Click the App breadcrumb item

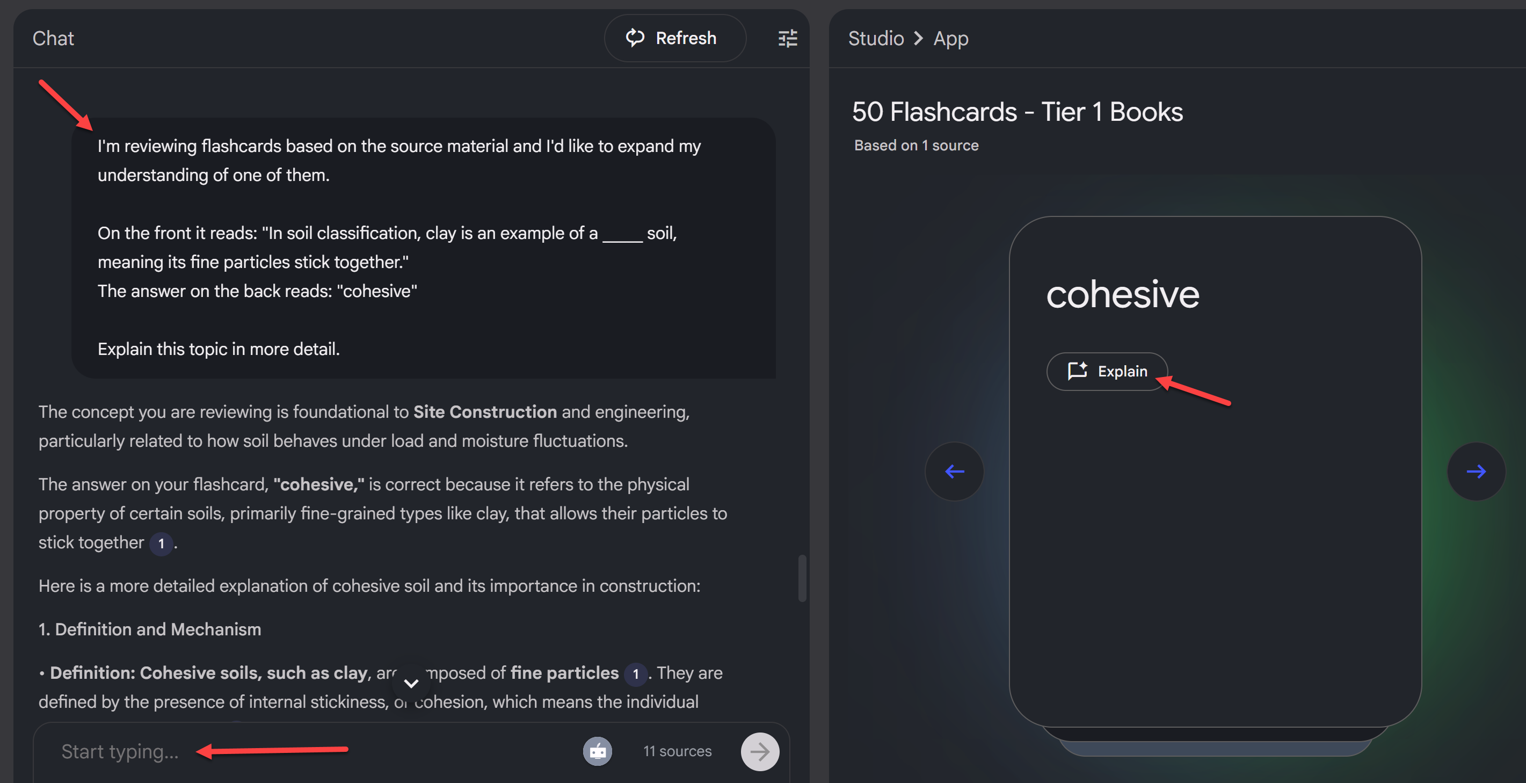(x=950, y=39)
